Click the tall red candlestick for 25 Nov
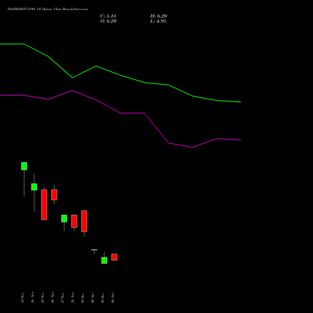Viewport: 313px width, 313px height. (x=44, y=205)
